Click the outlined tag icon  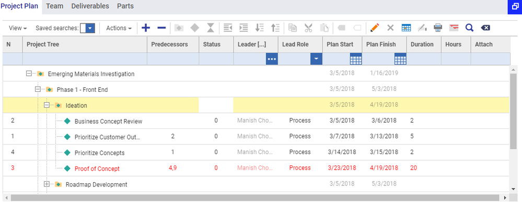click(357, 28)
